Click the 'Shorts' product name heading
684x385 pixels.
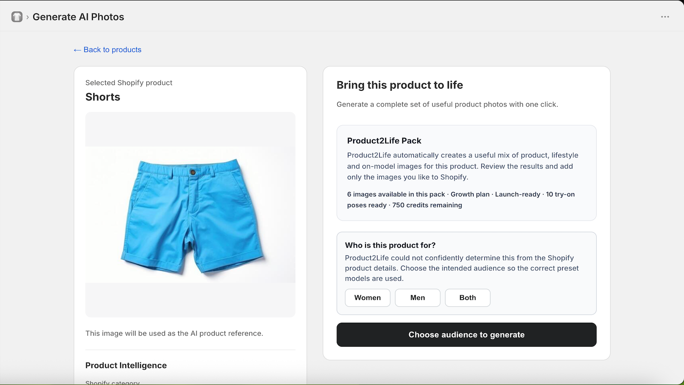pos(103,97)
